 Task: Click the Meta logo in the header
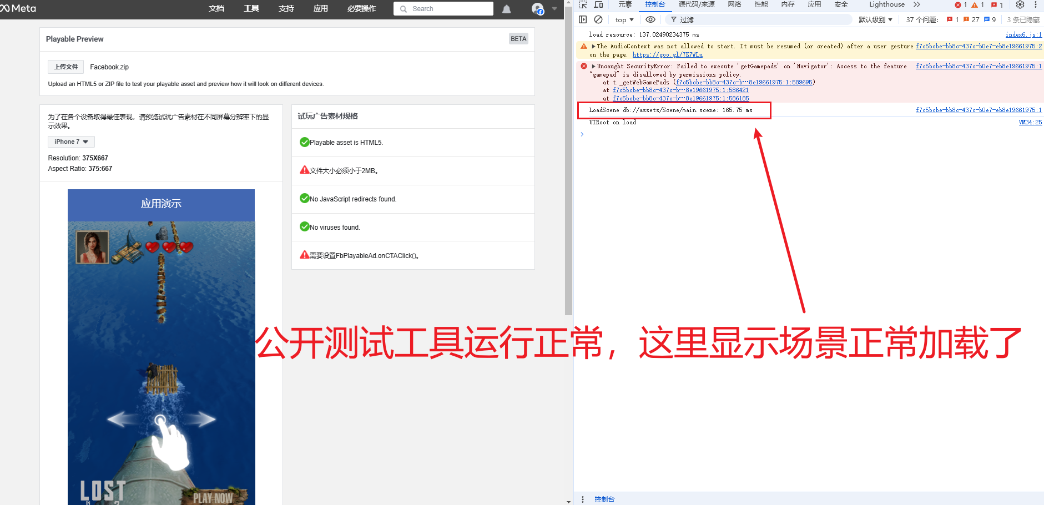[18, 8]
